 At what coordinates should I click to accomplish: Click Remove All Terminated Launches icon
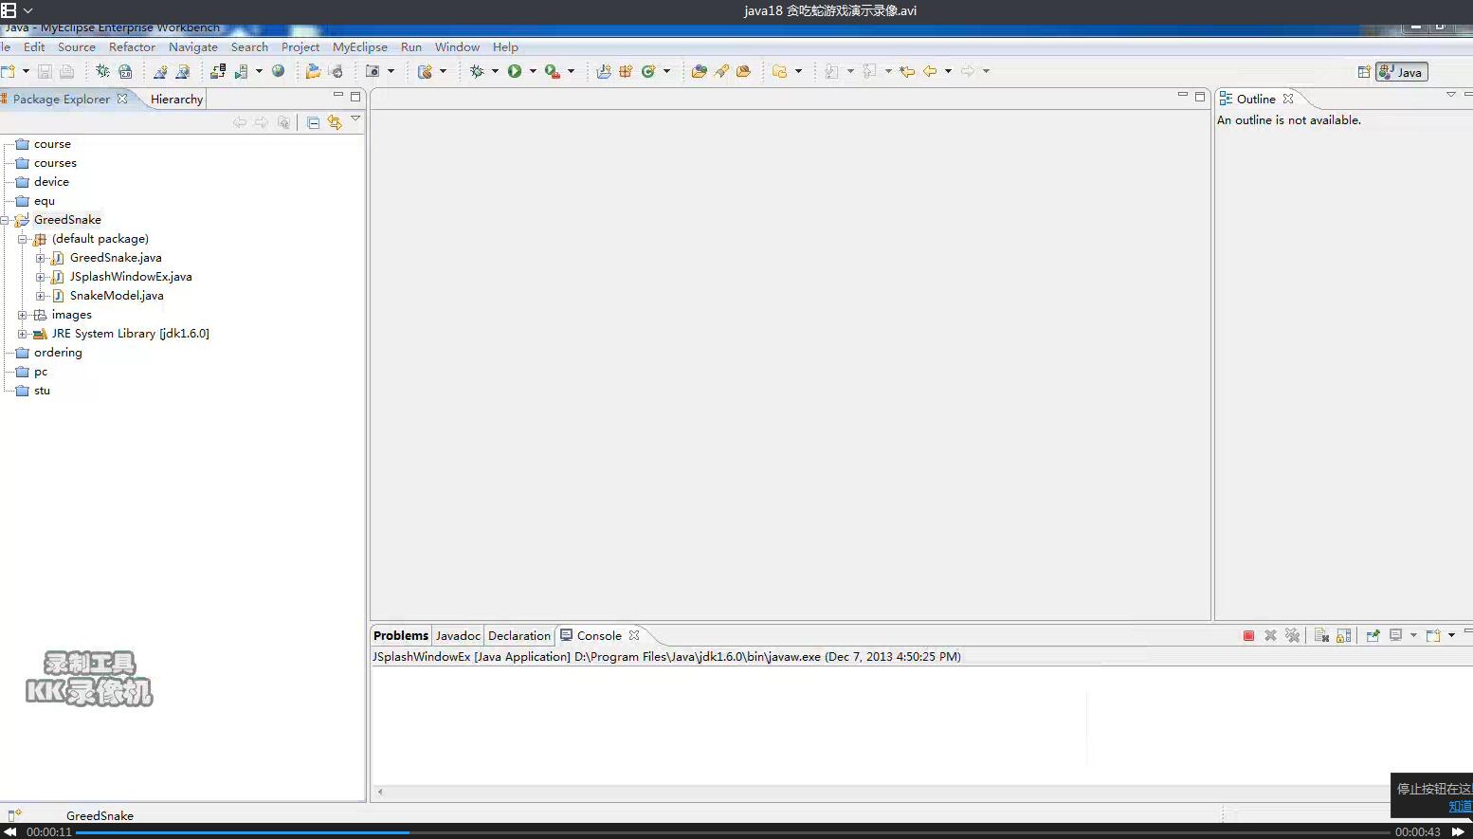pyautogui.click(x=1292, y=636)
